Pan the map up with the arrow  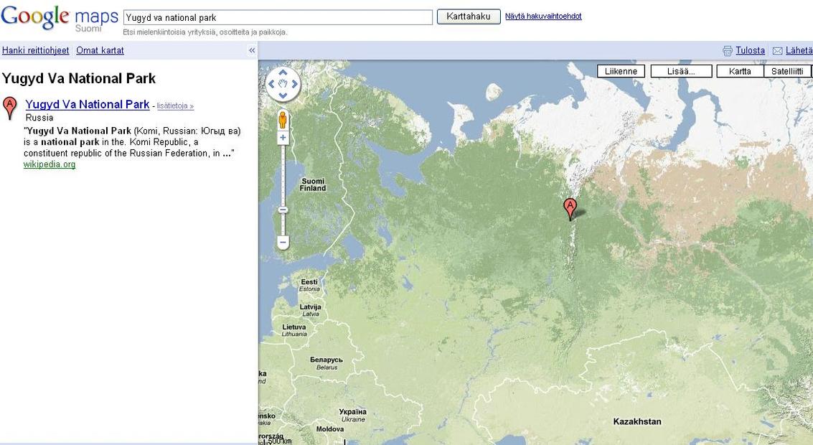tap(283, 72)
